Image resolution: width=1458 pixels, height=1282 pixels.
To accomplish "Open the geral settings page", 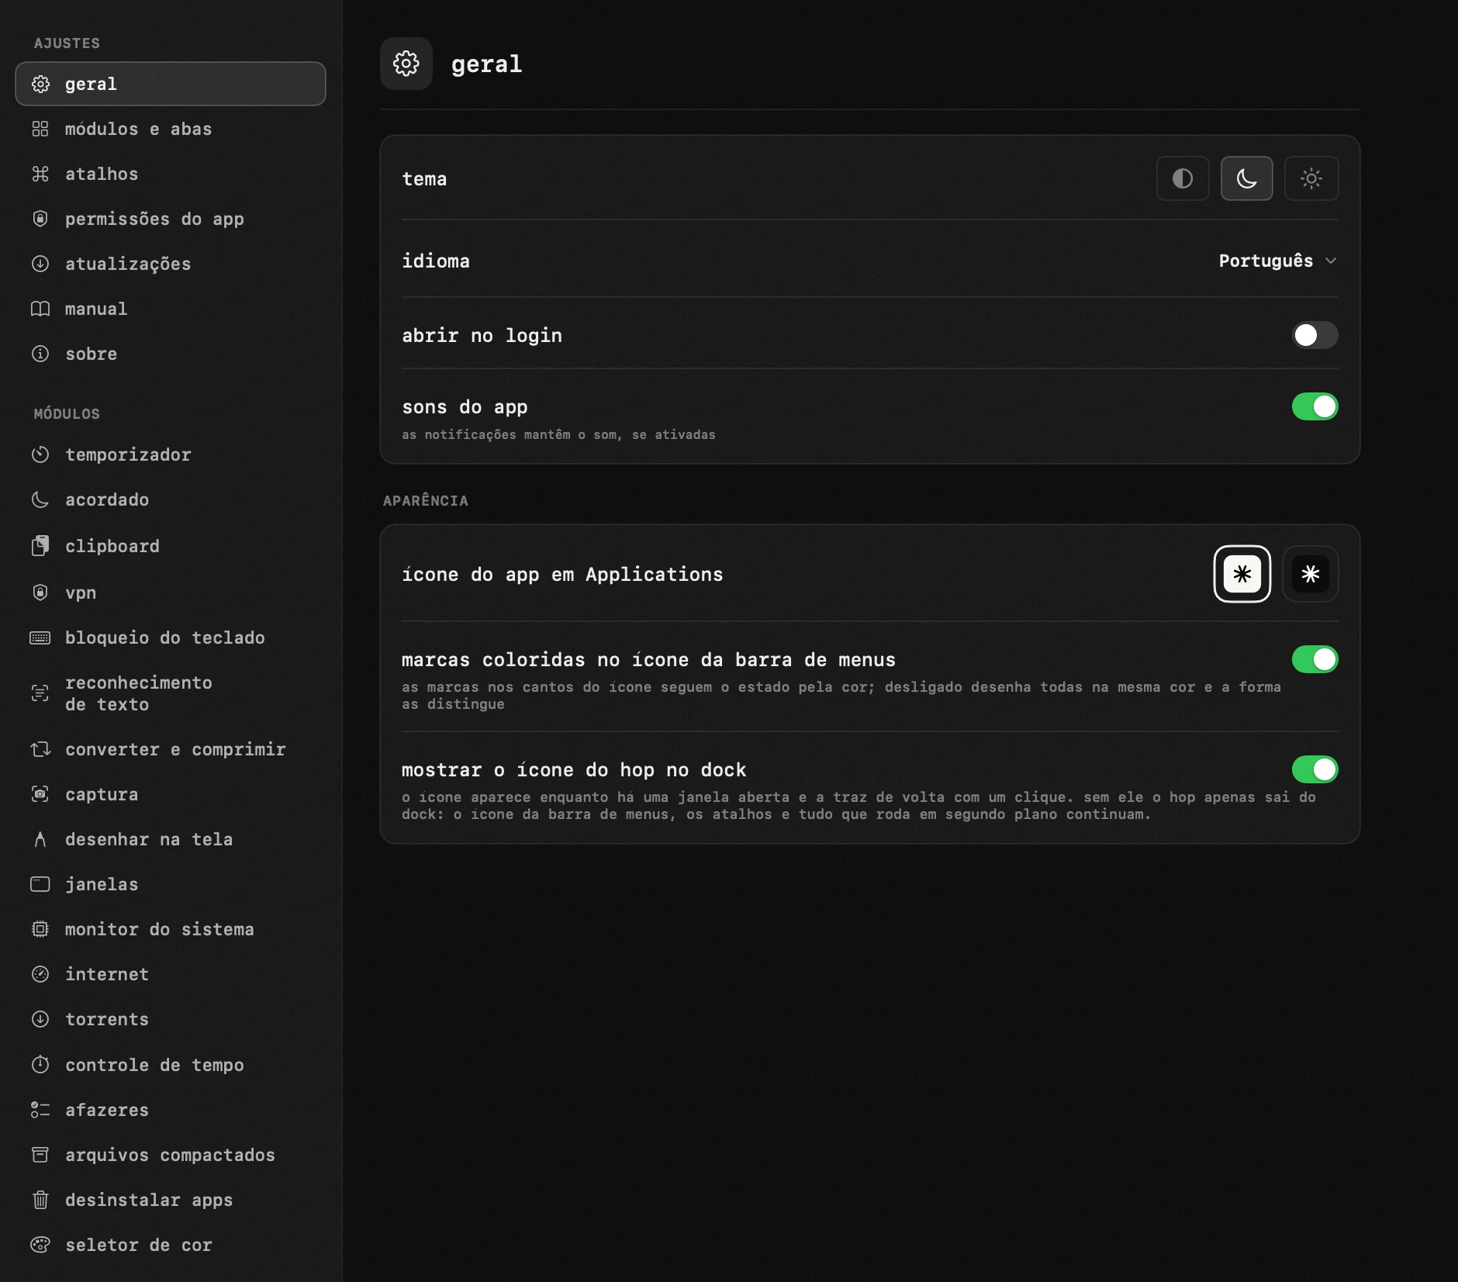I will pos(171,84).
